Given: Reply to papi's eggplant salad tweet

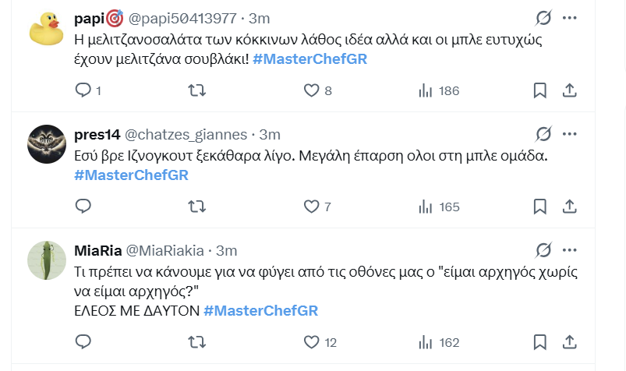Looking at the screenshot, I should coord(83,90).
